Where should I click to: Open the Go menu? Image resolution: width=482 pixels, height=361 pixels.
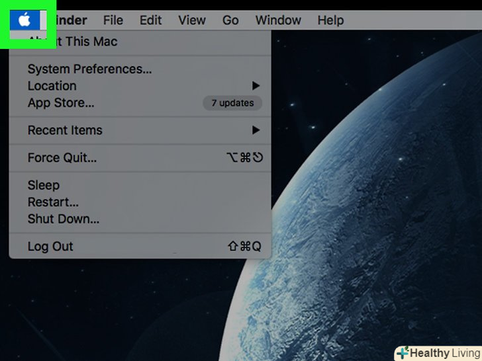pos(230,20)
